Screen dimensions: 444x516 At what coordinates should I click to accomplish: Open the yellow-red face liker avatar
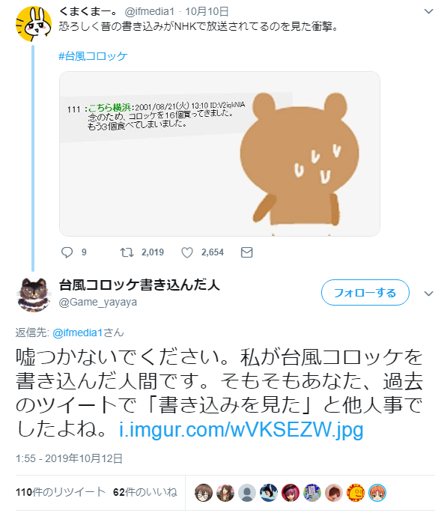356,493
